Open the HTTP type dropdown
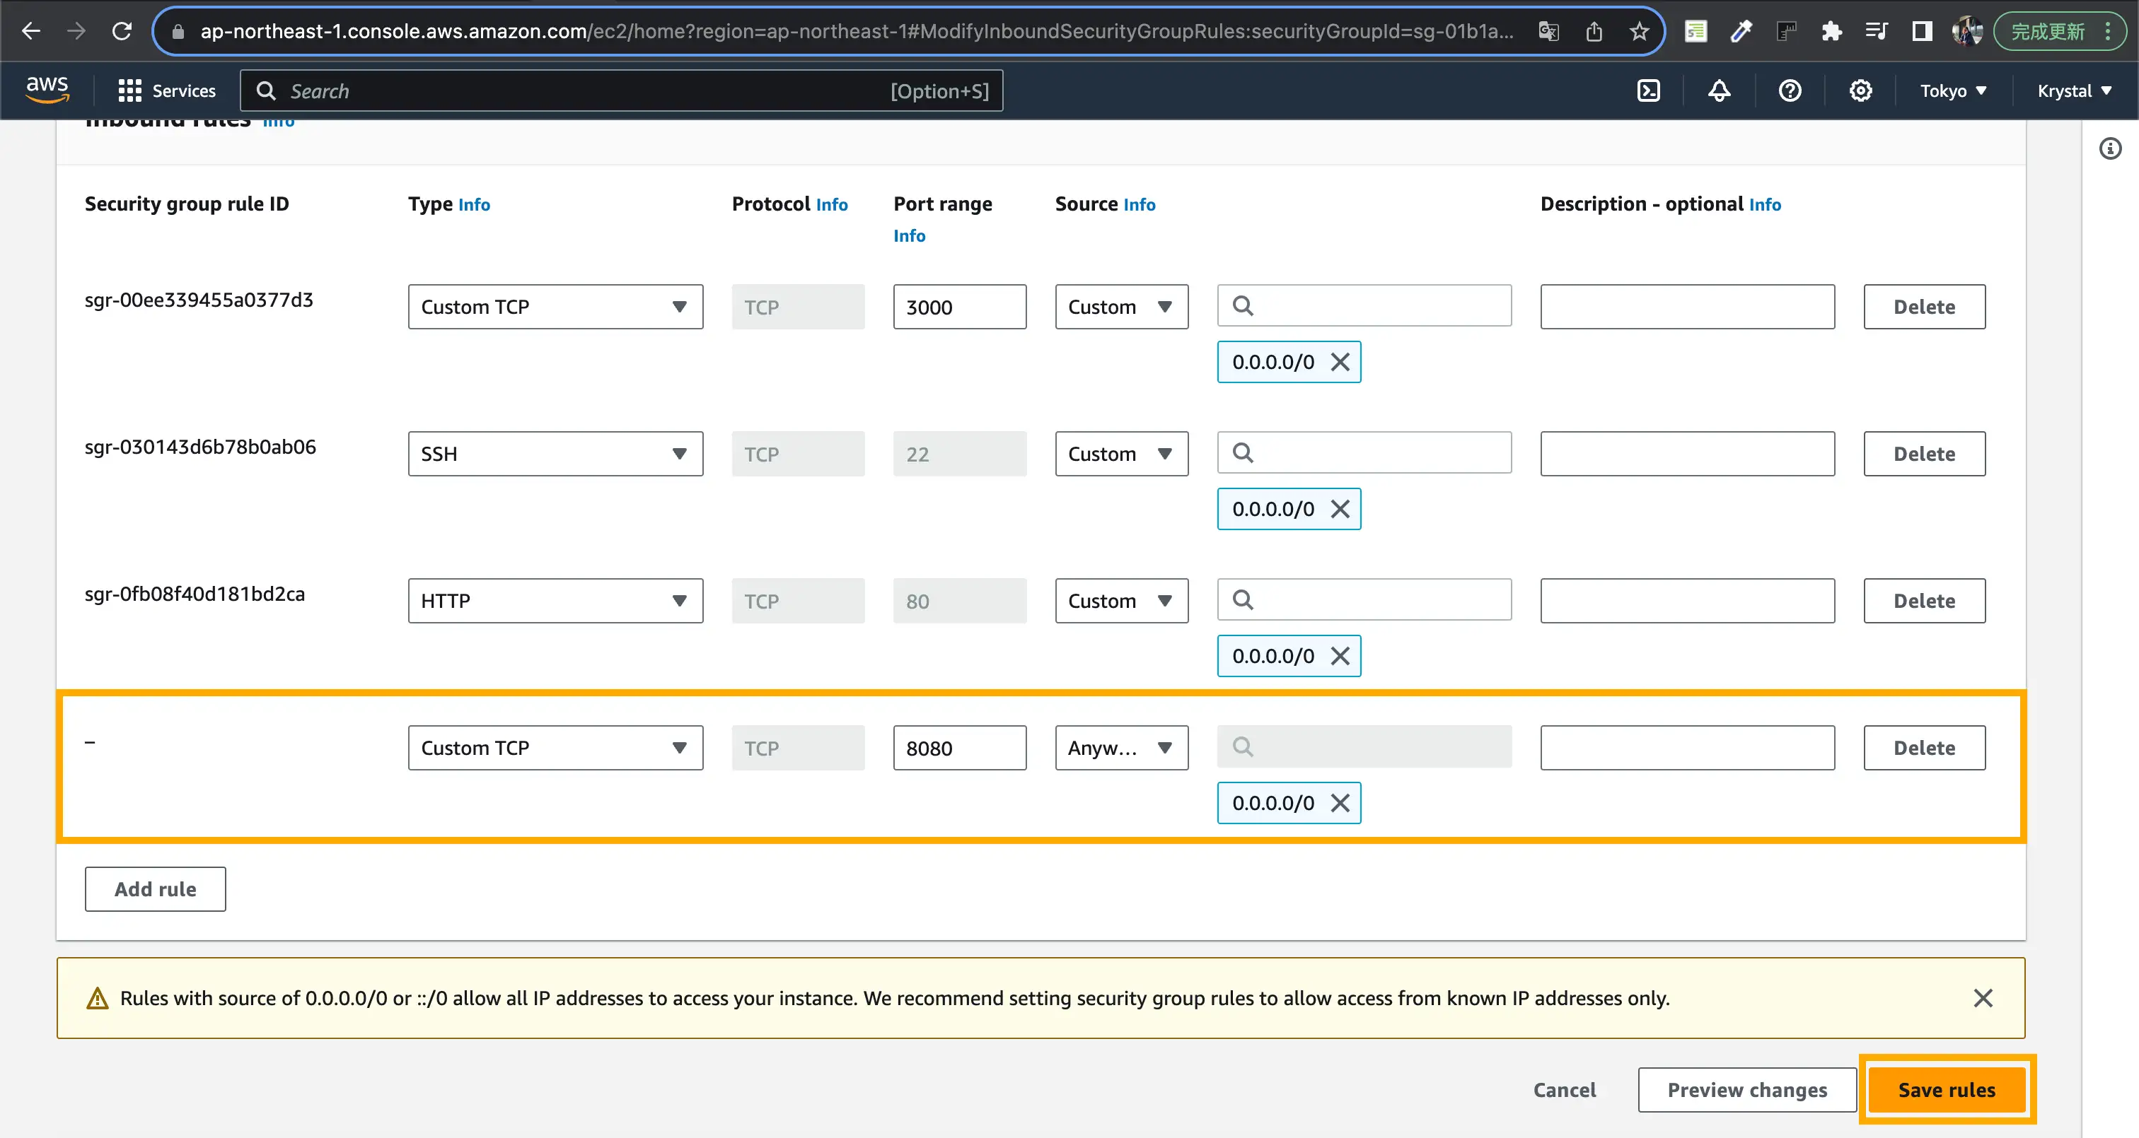The height and width of the screenshot is (1138, 2139). click(x=555, y=601)
